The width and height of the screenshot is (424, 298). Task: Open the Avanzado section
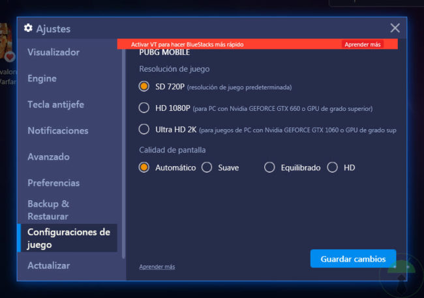[49, 157]
